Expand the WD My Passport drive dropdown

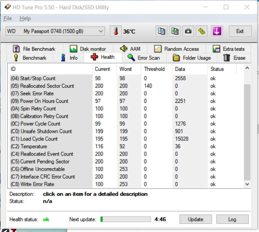pyautogui.click(x=101, y=31)
